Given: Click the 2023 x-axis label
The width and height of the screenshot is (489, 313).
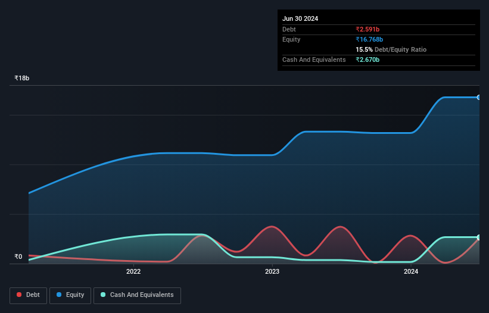Looking at the screenshot, I should 272,271.
